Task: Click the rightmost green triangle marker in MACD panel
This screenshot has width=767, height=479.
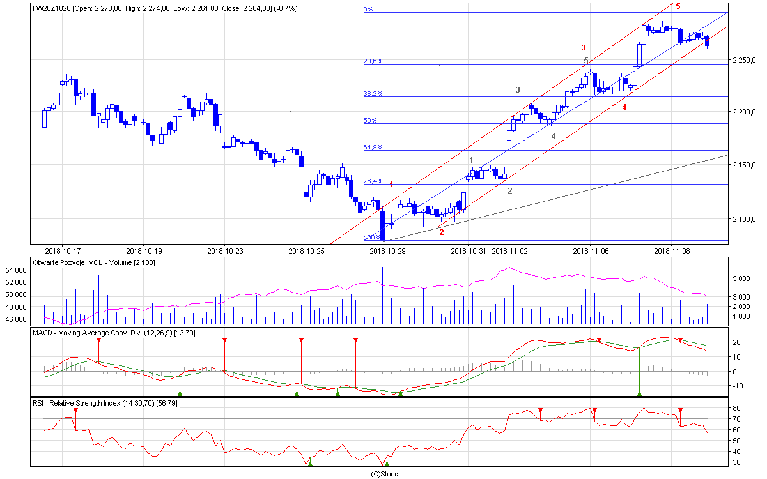Action: click(639, 394)
